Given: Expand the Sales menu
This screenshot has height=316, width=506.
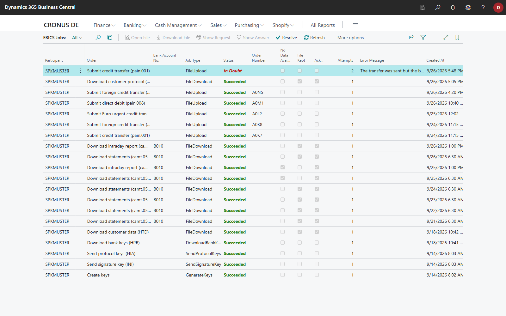Looking at the screenshot, I should (x=219, y=25).
